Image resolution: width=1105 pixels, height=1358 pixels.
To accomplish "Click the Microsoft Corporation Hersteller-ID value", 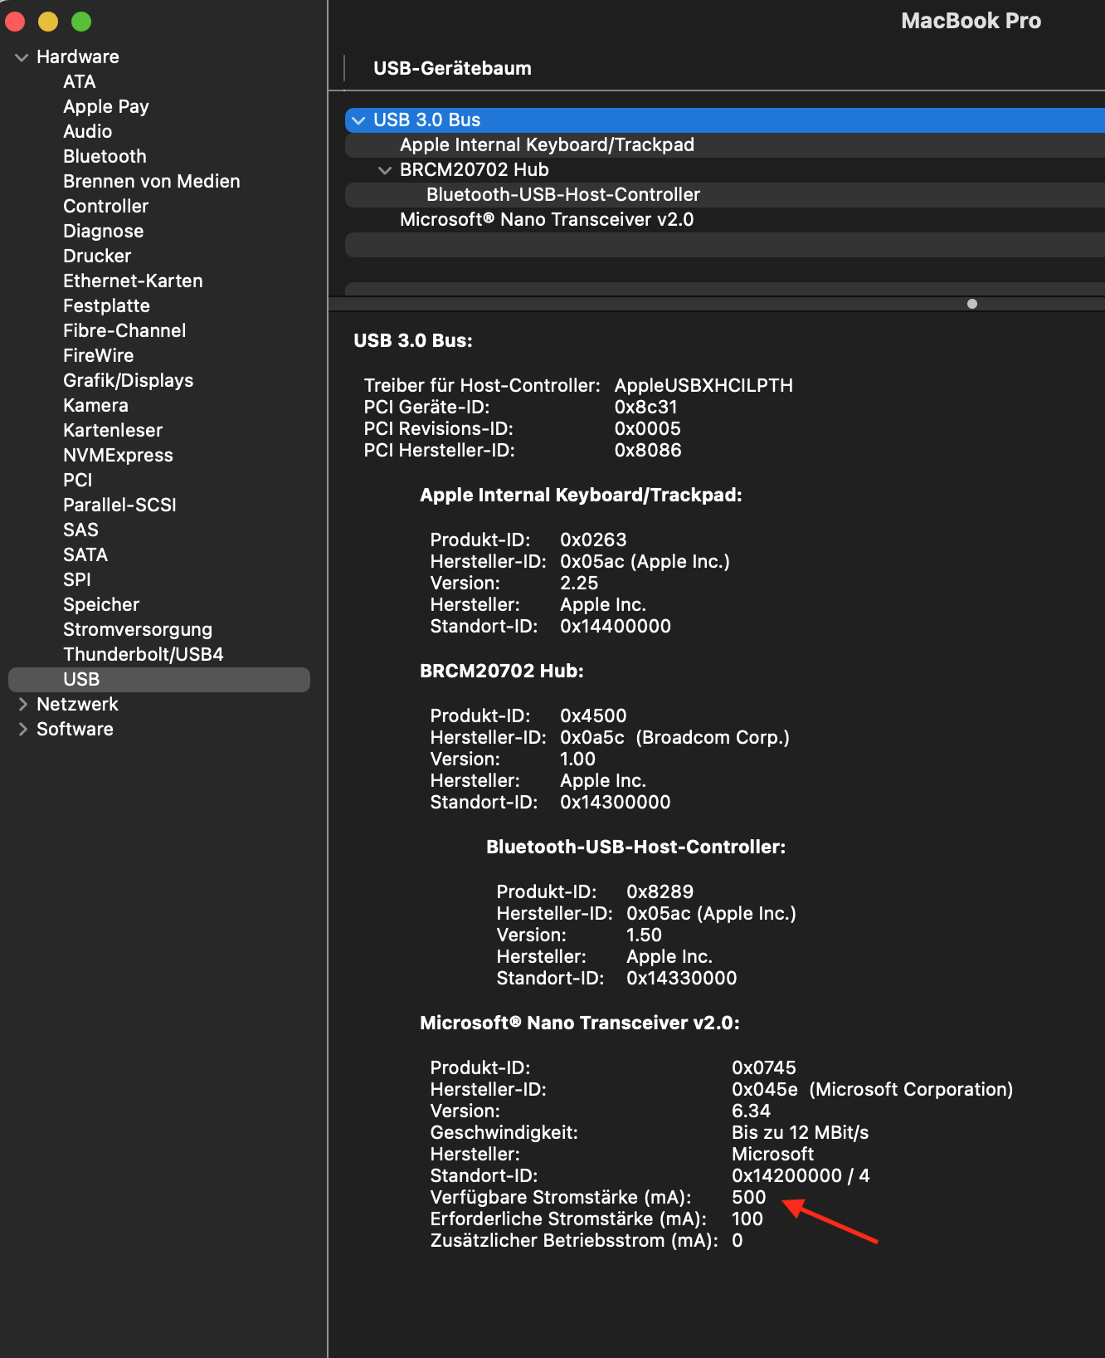I will point(872,1090).
